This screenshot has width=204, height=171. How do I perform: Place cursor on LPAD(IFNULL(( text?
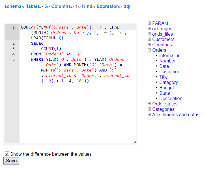click(47, 38)
